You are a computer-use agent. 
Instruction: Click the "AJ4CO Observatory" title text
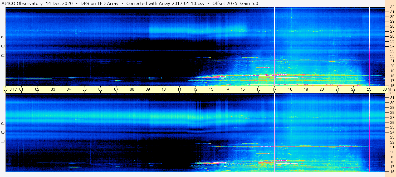(22, 3)
